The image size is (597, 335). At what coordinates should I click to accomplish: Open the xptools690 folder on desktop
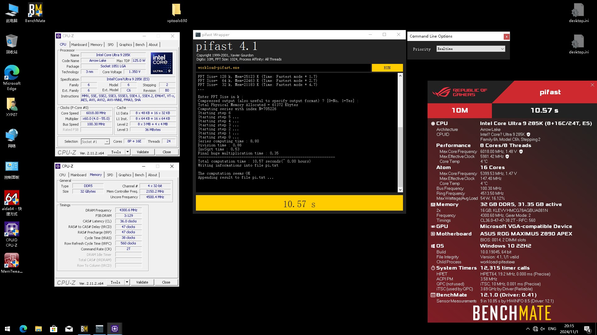point(177,13)
